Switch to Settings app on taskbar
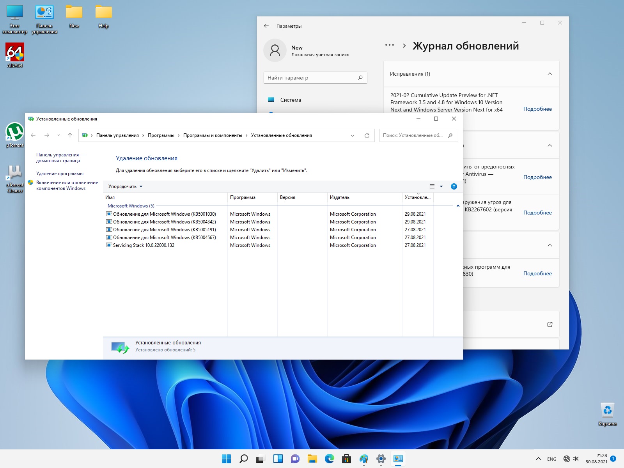This screenshot has height=468, width=624. [x=381, y=459]
